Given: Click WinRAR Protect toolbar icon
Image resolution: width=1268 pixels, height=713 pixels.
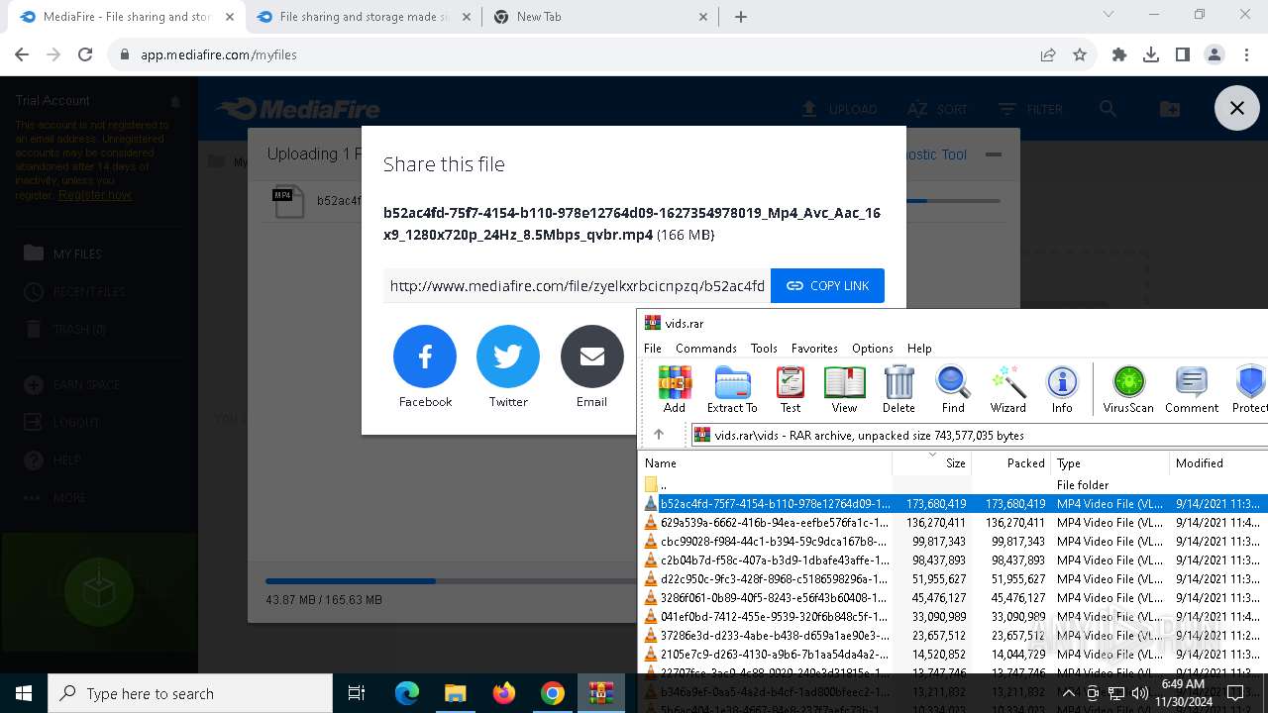Looking at the screenshot, I should click(1248, 389).
